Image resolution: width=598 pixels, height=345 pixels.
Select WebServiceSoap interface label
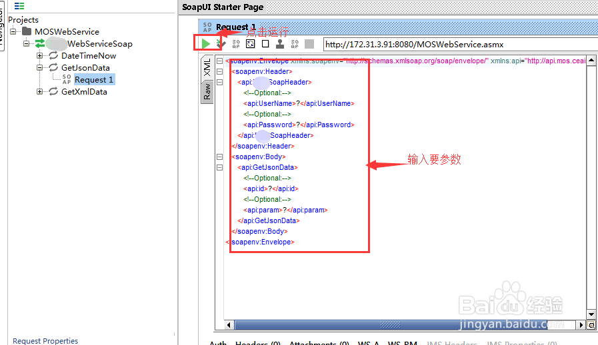pos(100,44)
